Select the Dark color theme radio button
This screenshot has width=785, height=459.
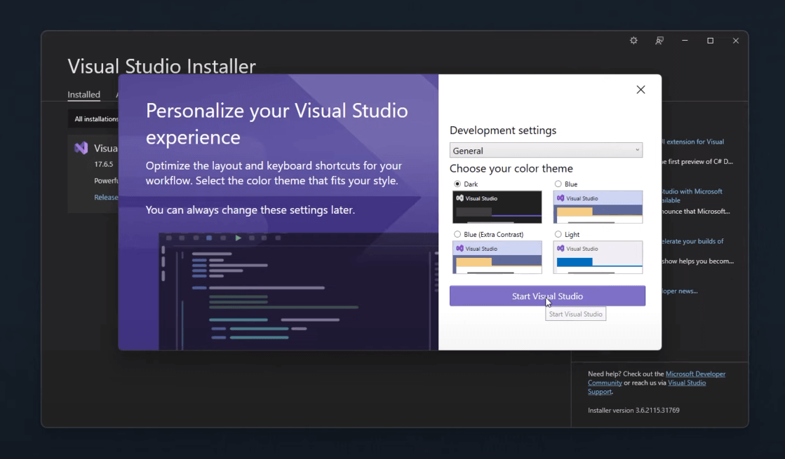point(457,184)
